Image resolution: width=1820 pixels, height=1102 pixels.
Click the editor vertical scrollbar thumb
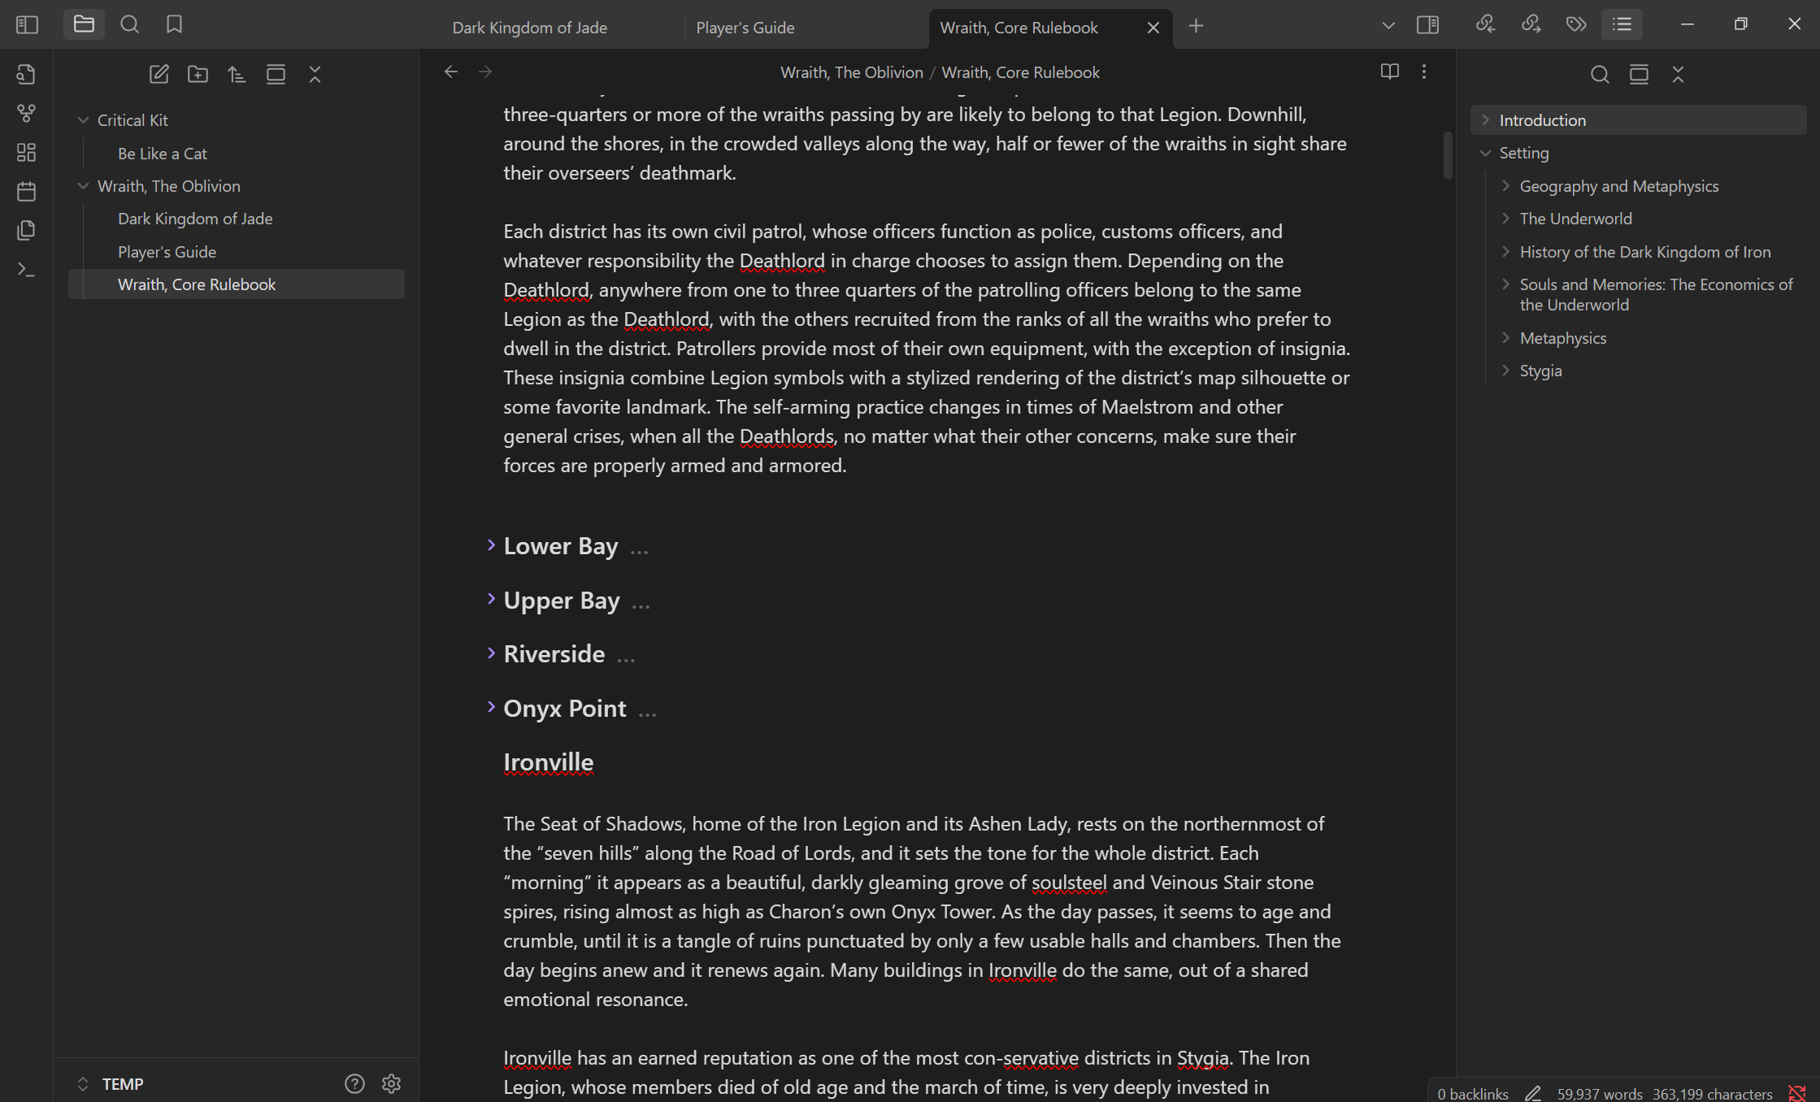pyautogui.click(x=1448, y=155)
